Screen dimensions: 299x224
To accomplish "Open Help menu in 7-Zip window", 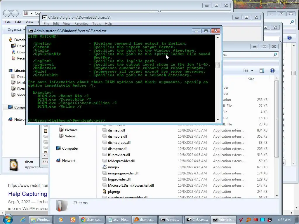I will (x=108, y=24).
